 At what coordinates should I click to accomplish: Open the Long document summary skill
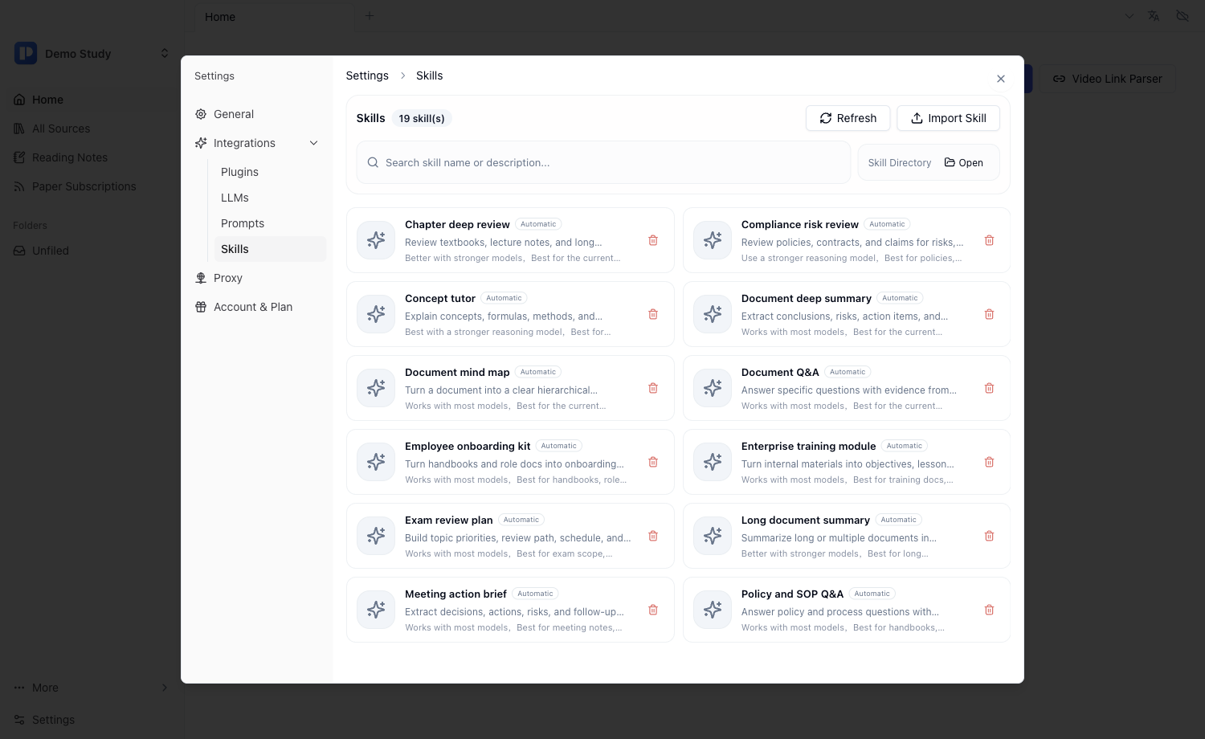tap(847, 536)
